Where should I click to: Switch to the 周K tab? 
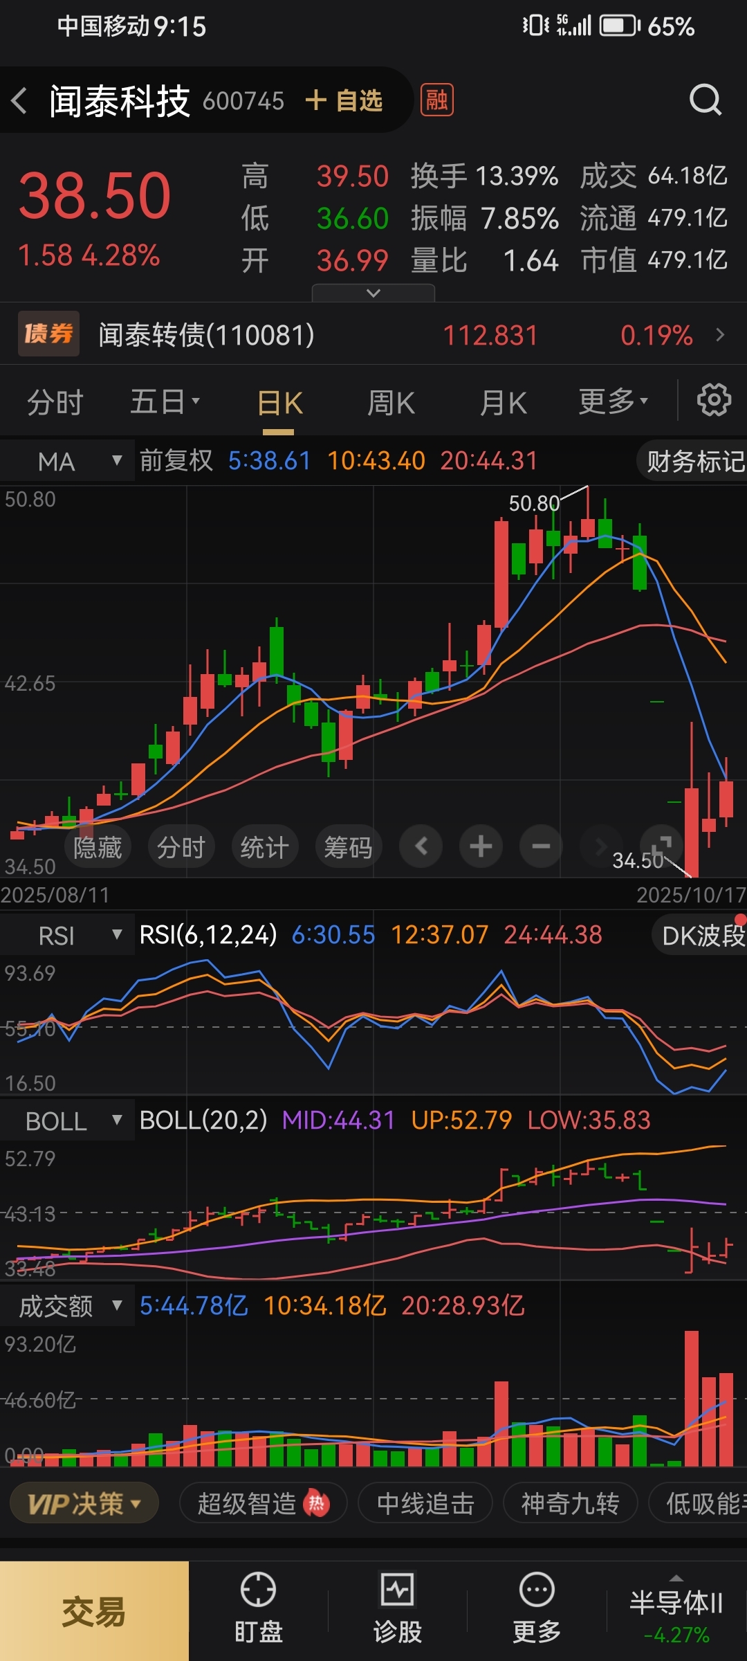(x=391, y=402)
